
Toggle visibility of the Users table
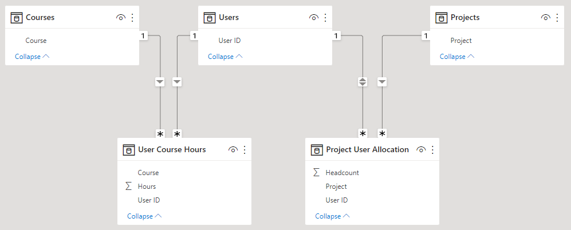313,18
